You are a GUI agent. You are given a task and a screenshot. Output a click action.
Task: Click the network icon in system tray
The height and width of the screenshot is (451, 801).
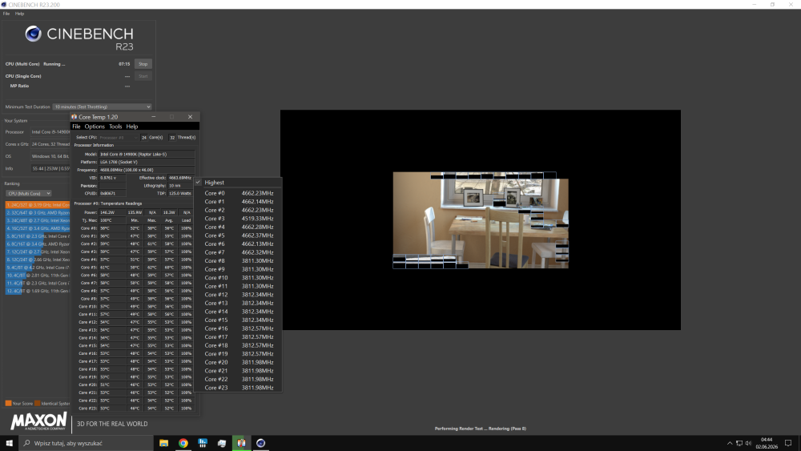pos(739,443)
